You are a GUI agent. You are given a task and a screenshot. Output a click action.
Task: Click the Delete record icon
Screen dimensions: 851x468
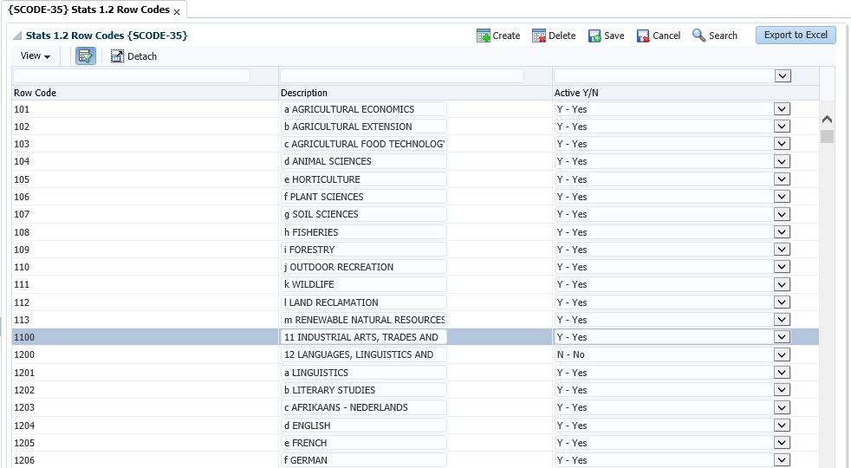point(539,36)
